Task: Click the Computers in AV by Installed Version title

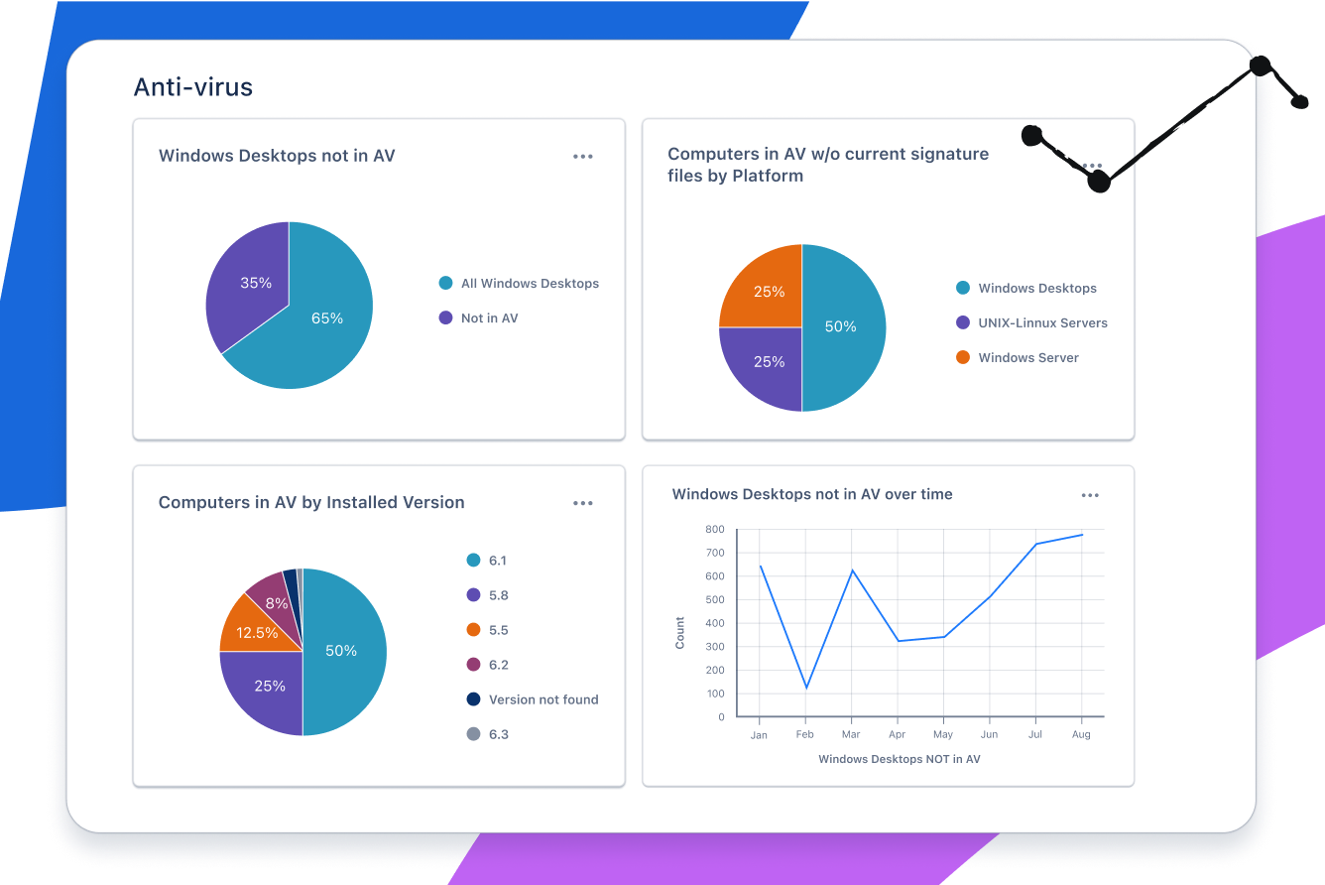Action: pos(311,503)
